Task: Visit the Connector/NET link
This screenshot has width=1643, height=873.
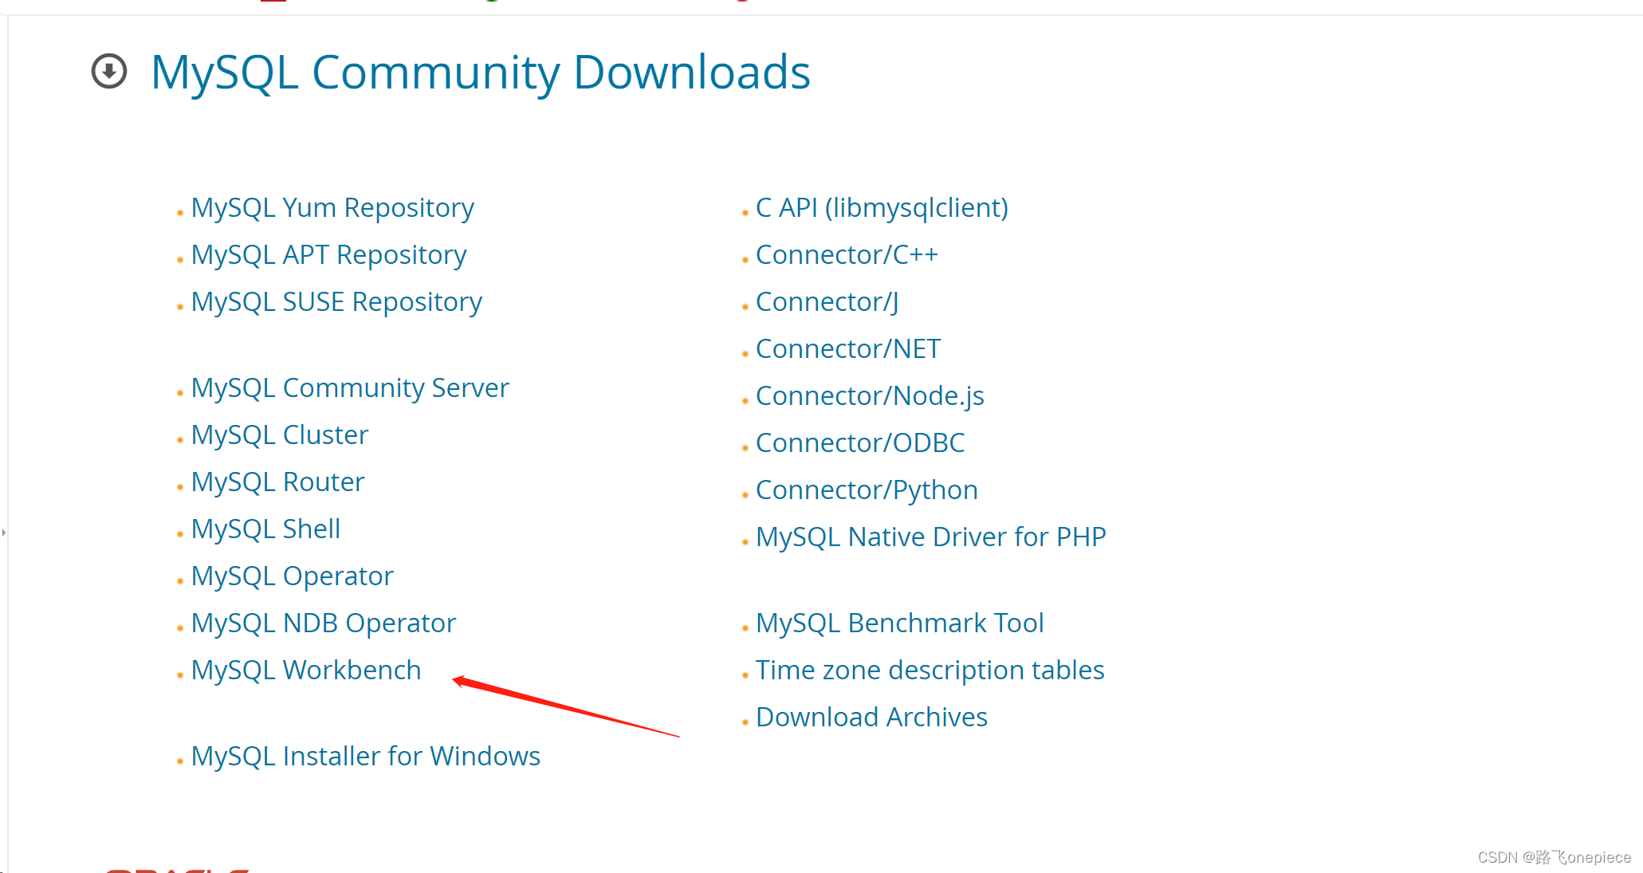Action: click(x=848, y=349)
